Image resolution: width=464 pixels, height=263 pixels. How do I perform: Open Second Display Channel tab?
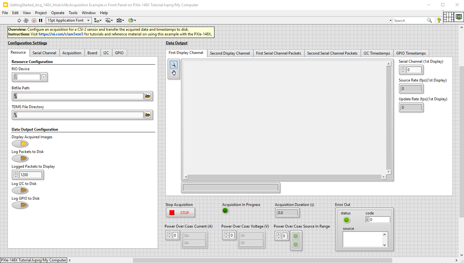pyautogui.click(x=230, y=53)
